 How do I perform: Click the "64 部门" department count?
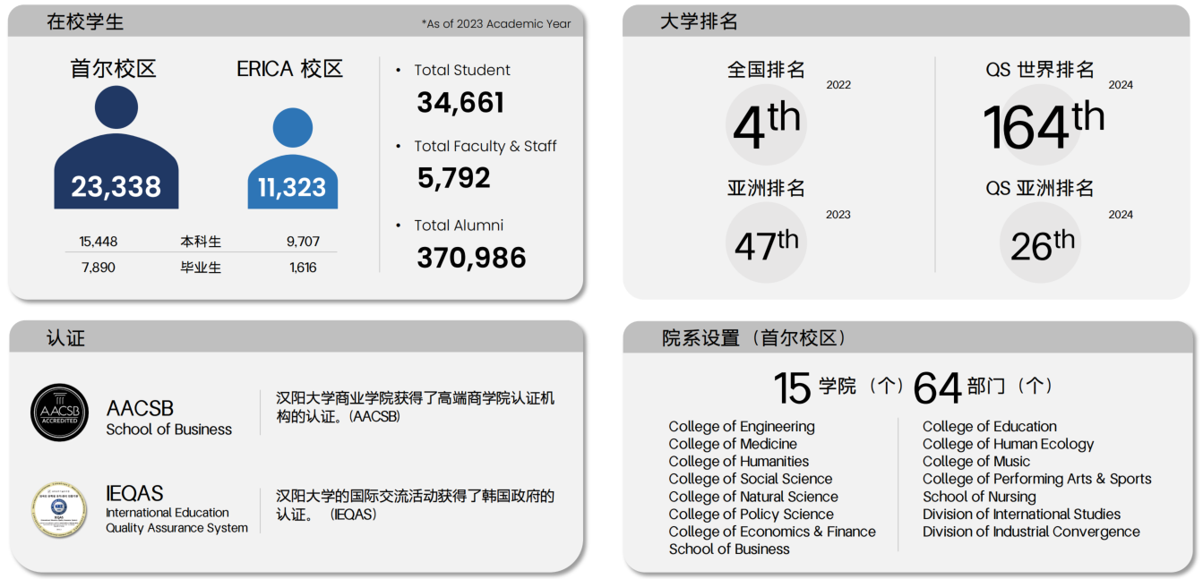click(983, 387)
